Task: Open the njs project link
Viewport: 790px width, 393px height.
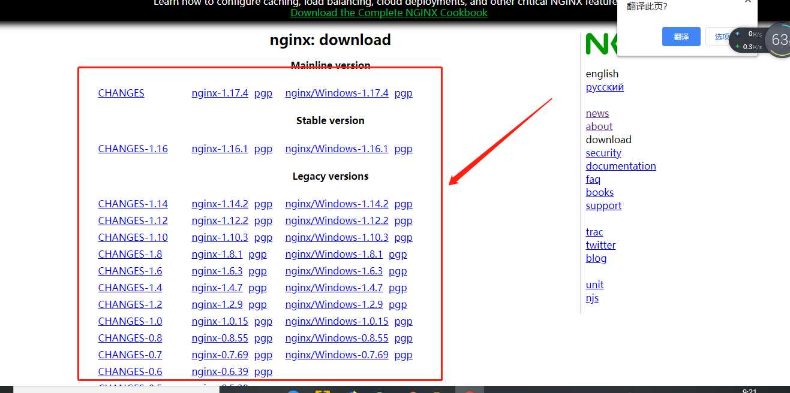Action: pos(592,298)
